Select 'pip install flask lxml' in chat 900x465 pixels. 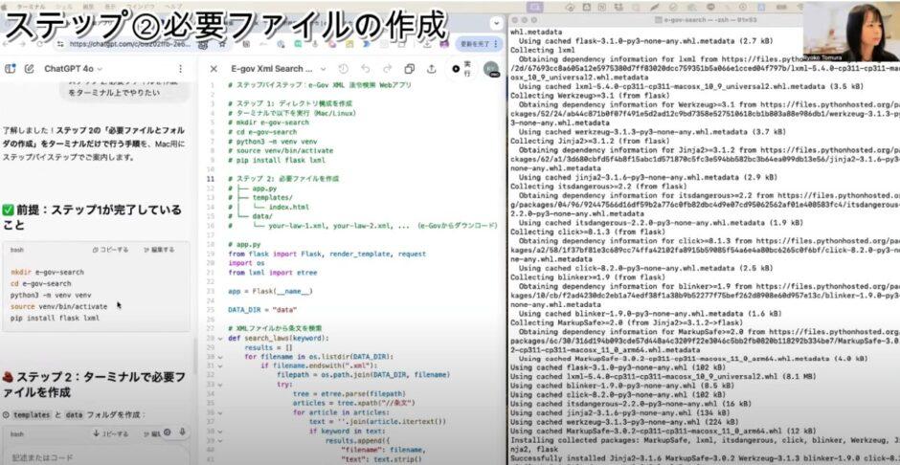(55, 319)
